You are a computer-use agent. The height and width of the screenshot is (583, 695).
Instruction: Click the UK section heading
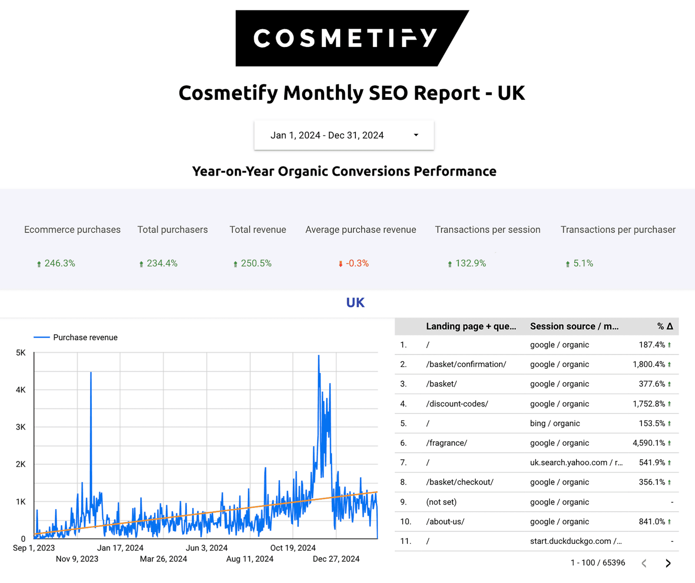pyautogui.click(x=355, y=302)
